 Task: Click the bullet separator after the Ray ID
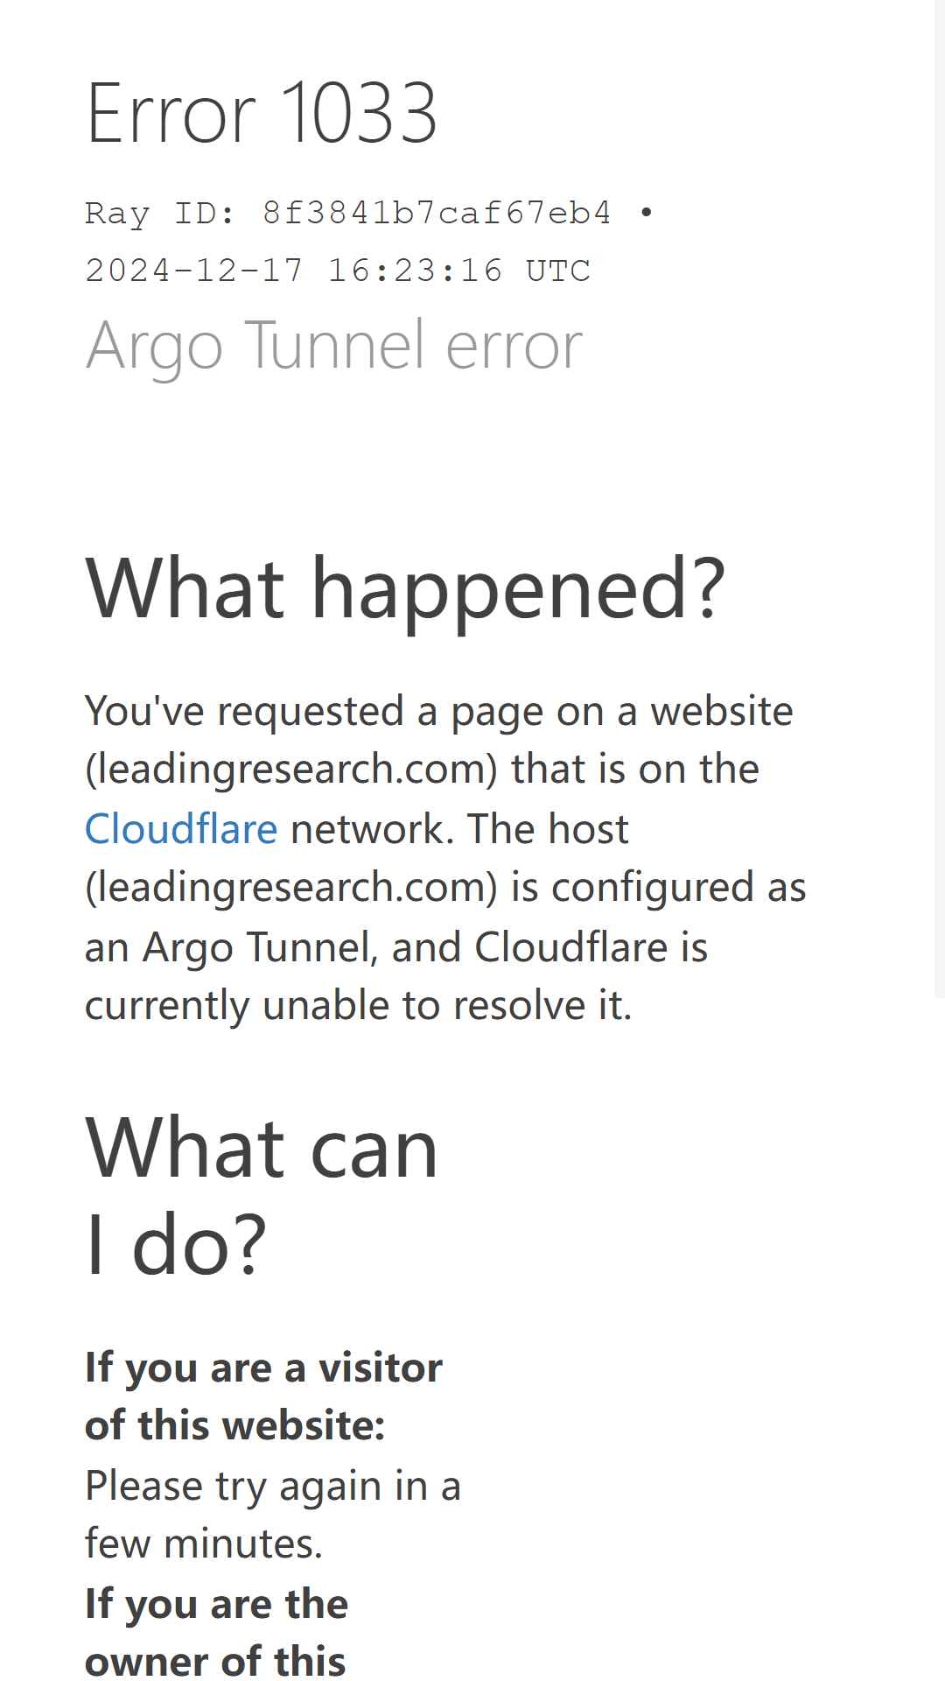click(x=646, y=213)
